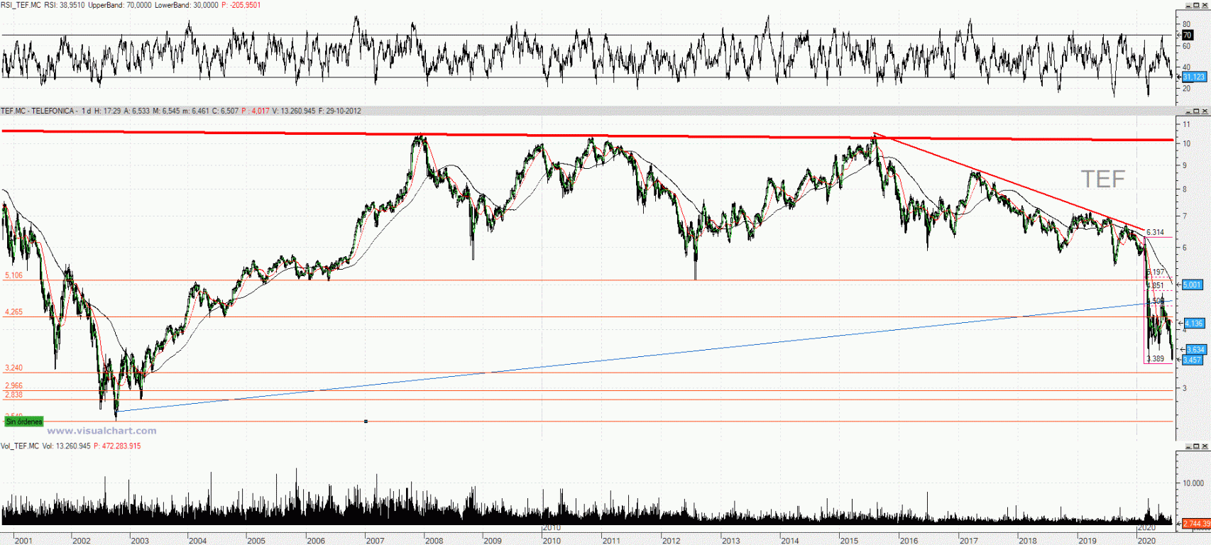Image resolution: width=1211 pixels, height=545 pixels.
Task: Click the 3,457 last price tag
Action: point(1192,360)
